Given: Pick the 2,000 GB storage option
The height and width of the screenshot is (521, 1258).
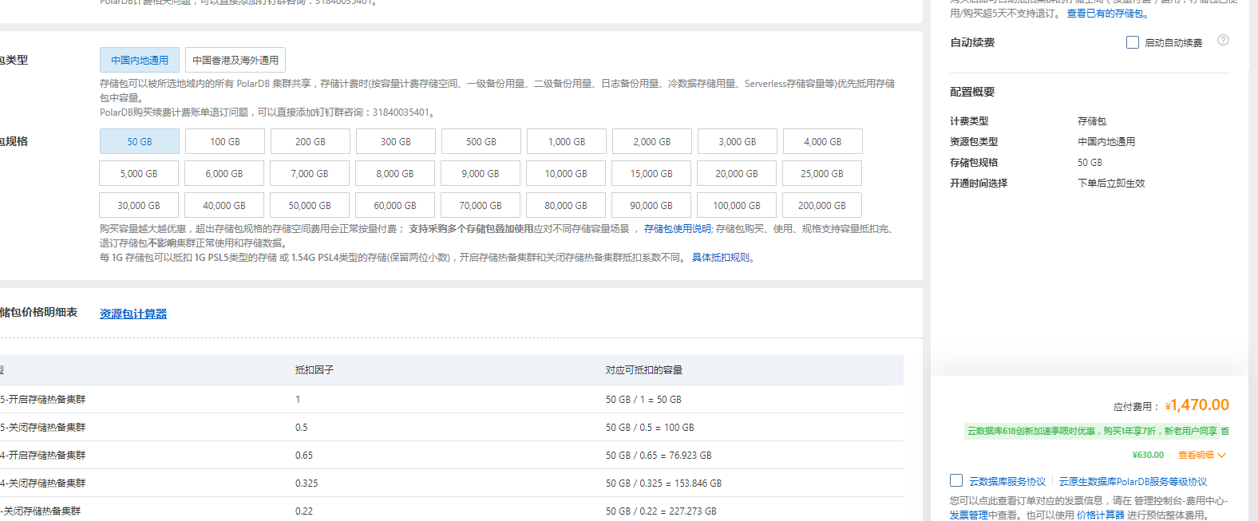Looking at the screenshot, I should (x=652, y=141).
